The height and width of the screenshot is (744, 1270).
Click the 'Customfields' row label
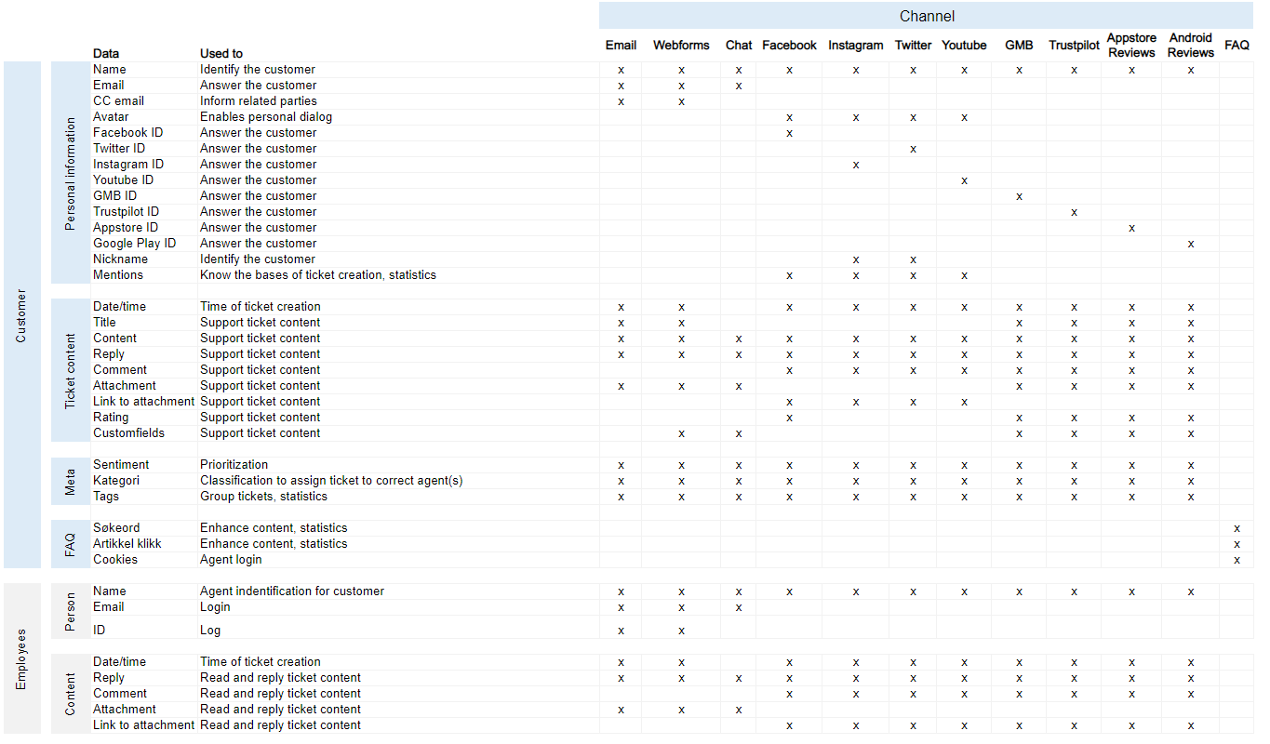click(x=128, y=433)
